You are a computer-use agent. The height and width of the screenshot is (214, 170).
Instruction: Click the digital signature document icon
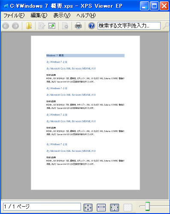pyautogui.click(x=65, y=26)
